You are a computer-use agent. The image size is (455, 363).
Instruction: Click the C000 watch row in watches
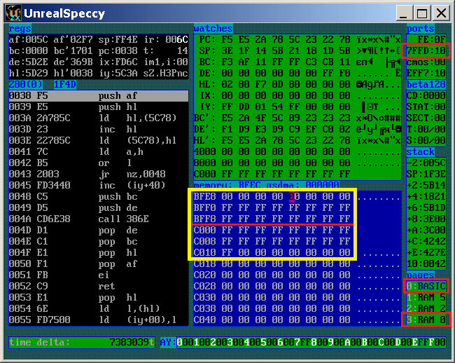click(x=297, y=174)
